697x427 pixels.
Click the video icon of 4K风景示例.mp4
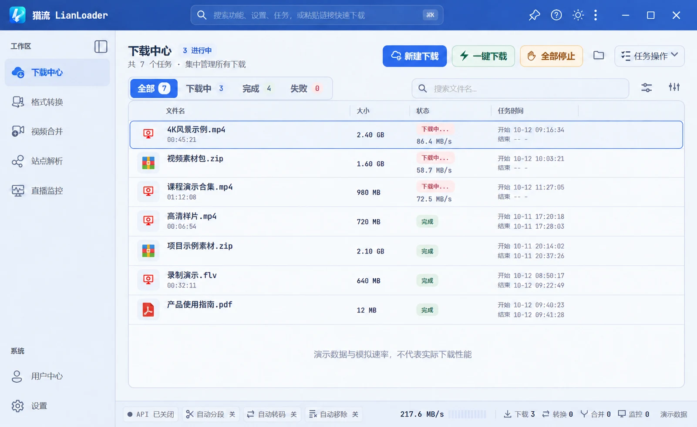tap(148, 134)
